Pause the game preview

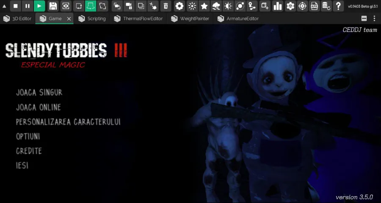(x=28, y=6)
